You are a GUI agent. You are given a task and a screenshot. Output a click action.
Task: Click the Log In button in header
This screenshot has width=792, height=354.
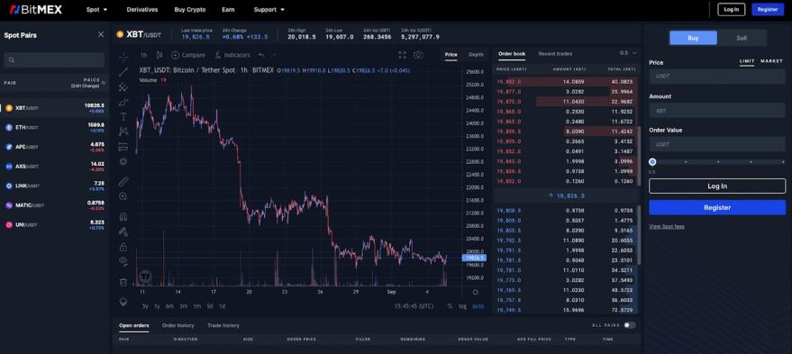(x=731, y=10)
